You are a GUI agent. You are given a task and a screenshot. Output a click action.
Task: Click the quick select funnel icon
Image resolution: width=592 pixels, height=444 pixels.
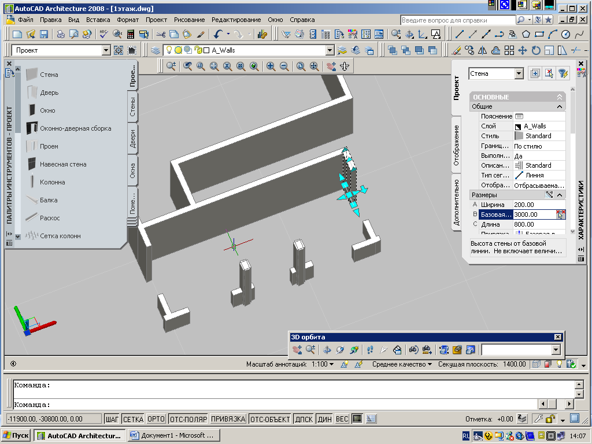tap(563, 73)
